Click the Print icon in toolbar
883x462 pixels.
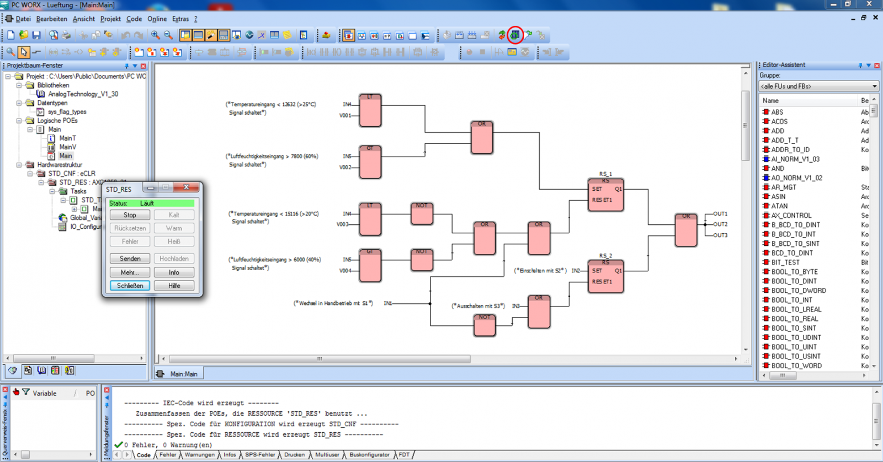point(66,35)
